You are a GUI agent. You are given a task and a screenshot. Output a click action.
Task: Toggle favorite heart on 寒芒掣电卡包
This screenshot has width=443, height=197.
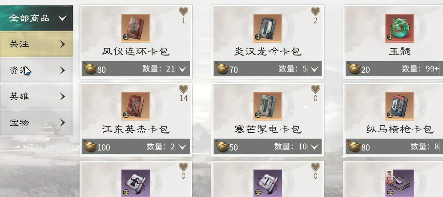tap(315, 89)
